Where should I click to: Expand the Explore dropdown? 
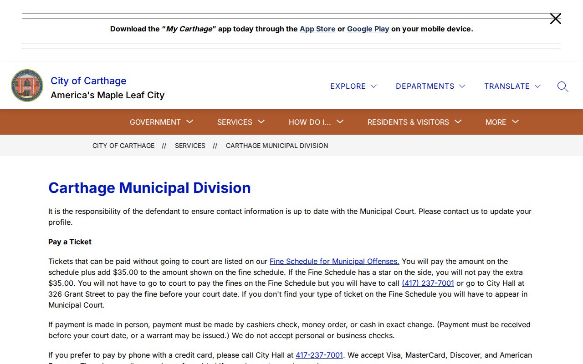pyautogui.click(x=353, y=86)
